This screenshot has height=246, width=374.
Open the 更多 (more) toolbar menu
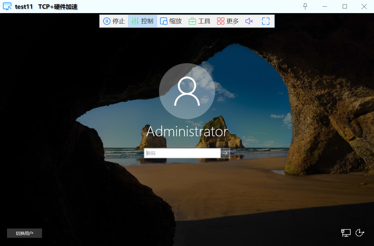(228, 21)
